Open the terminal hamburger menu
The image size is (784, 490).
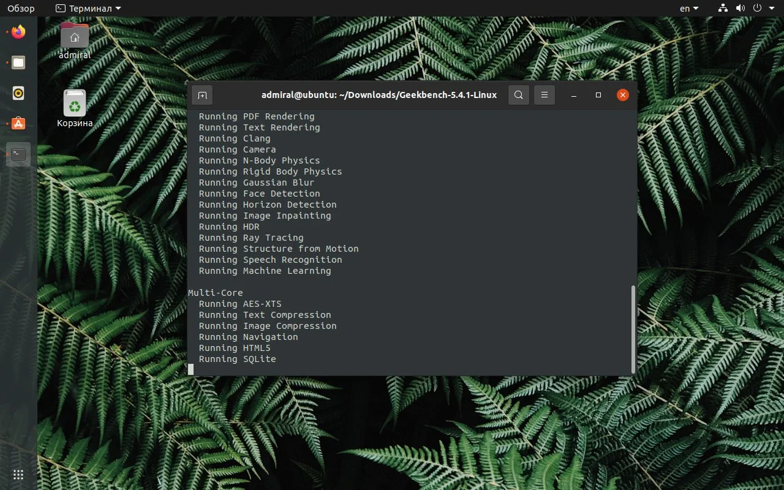click(x=545, y=95)
